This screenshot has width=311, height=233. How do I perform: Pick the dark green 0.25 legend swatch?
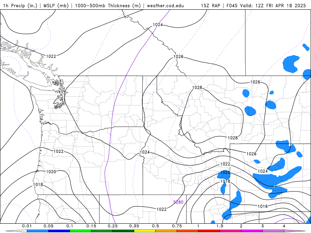tap(123, 231)
